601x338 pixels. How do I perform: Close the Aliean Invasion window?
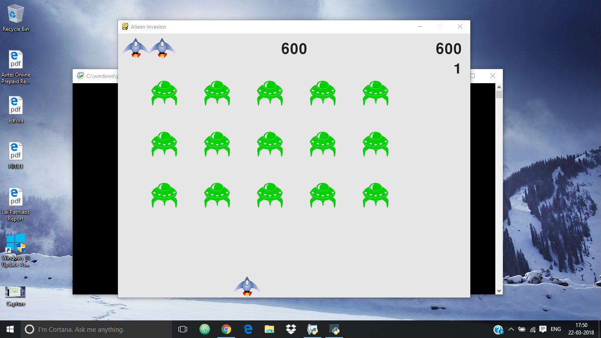pyautogui.click(x=460, y=26)
